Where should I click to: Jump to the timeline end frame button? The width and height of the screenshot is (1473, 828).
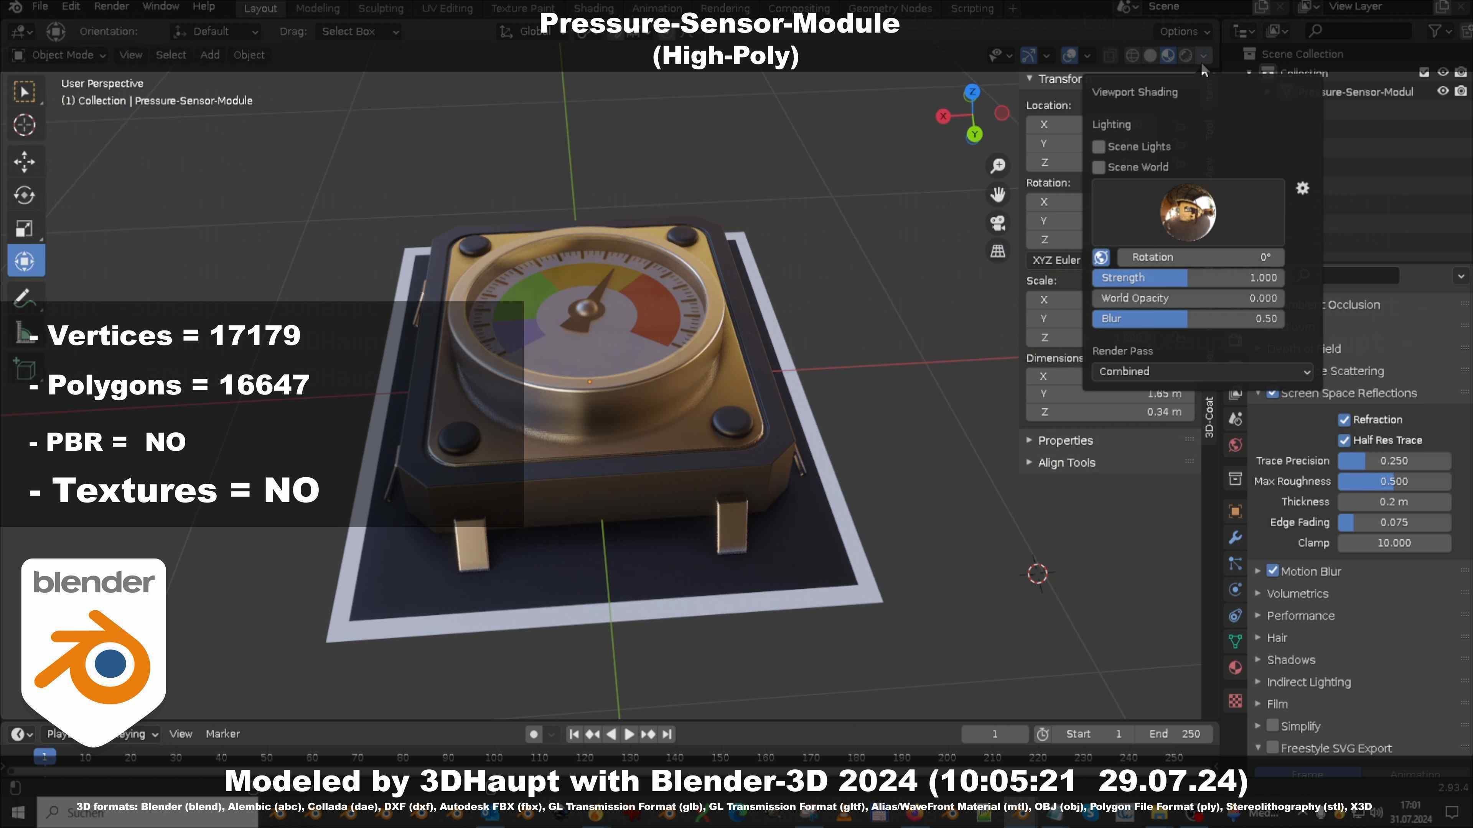(x=667, y=735)
